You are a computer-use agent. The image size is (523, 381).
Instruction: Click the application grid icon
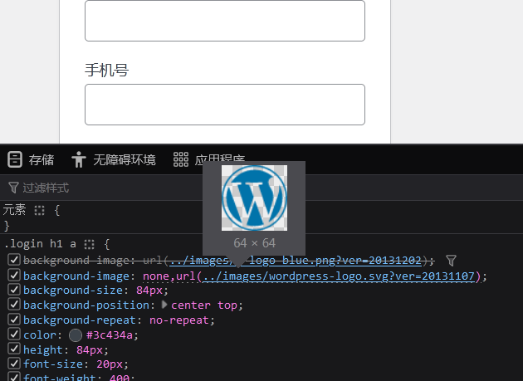coord(181,159)
